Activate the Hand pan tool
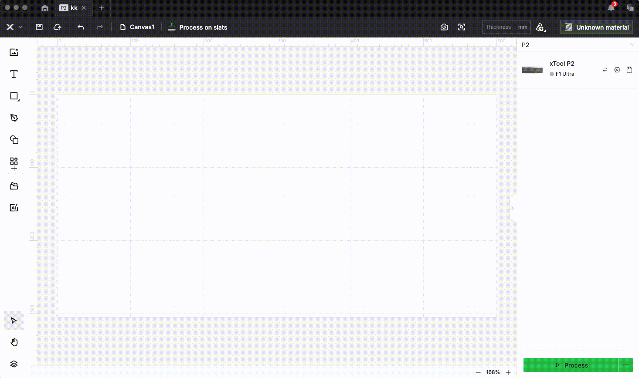639x378 pixels. [x=14, y=342]
